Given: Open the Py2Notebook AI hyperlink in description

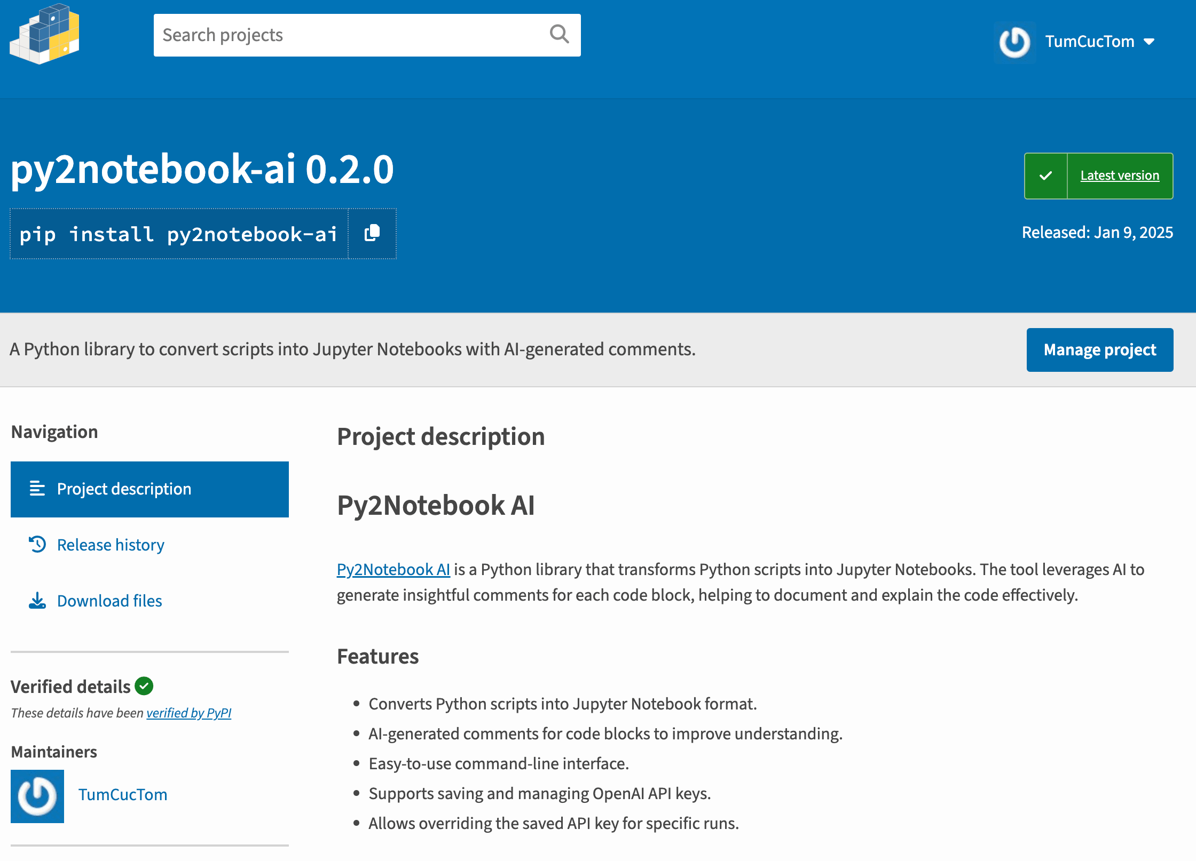Looking at the screenshot, I should [x=393, y=569].
